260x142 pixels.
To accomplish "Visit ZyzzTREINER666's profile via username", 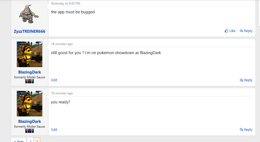I will pos(30,31).
